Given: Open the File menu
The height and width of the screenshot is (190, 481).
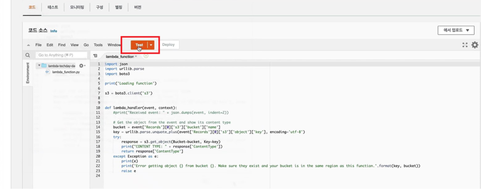Looking at the screenshot, I should (39, 45).
